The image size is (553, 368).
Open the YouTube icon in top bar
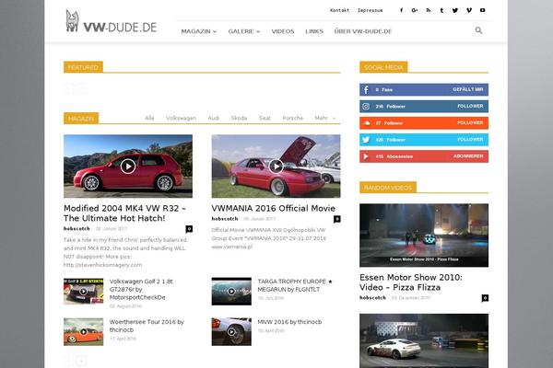[482, 10]
